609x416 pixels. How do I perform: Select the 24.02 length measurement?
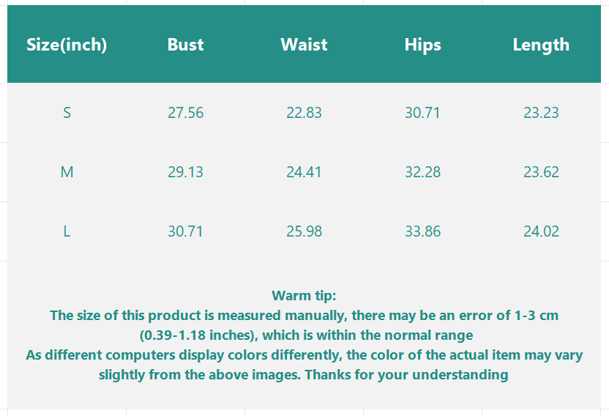point(541,231)
